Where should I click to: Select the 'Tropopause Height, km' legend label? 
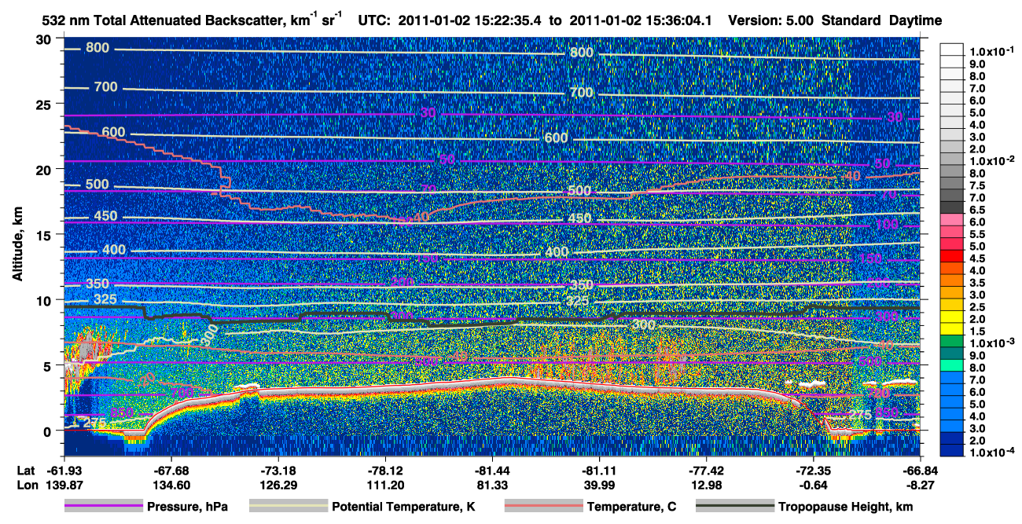click(x=845, y=508)
